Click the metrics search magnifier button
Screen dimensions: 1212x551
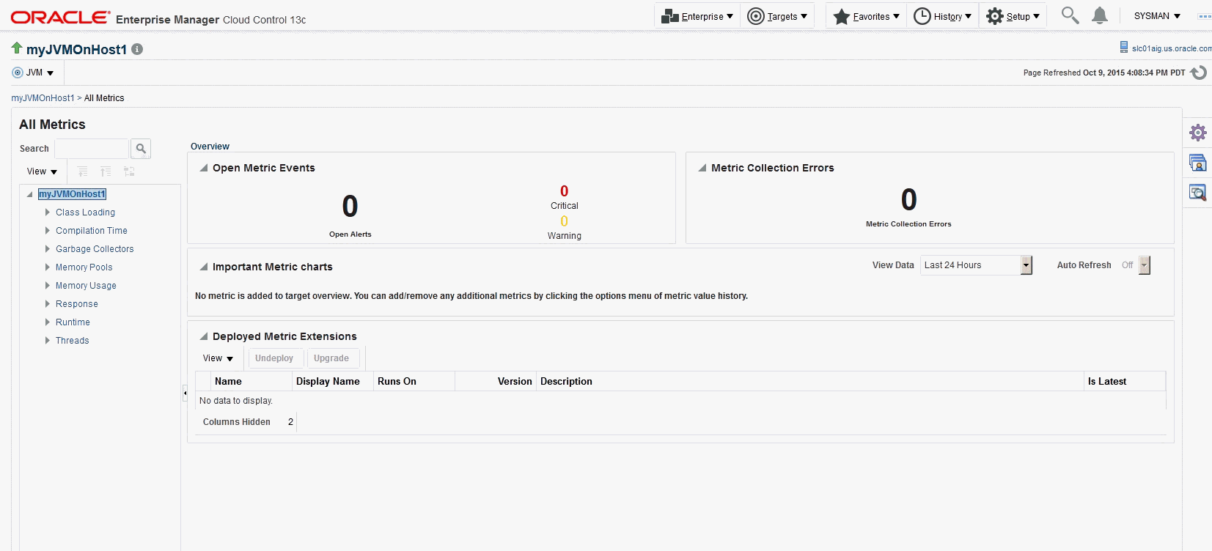pyautogui.click(x=141, y=149)
